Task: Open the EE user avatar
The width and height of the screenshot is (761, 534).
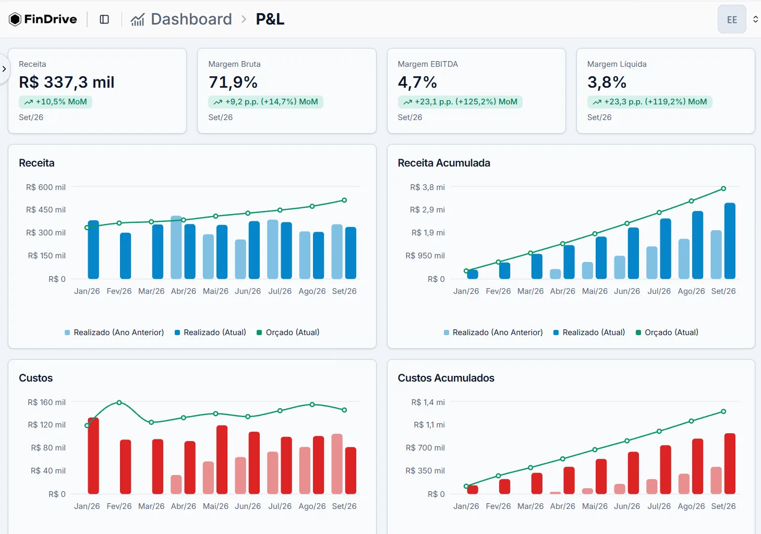Action: coord(732,19)
